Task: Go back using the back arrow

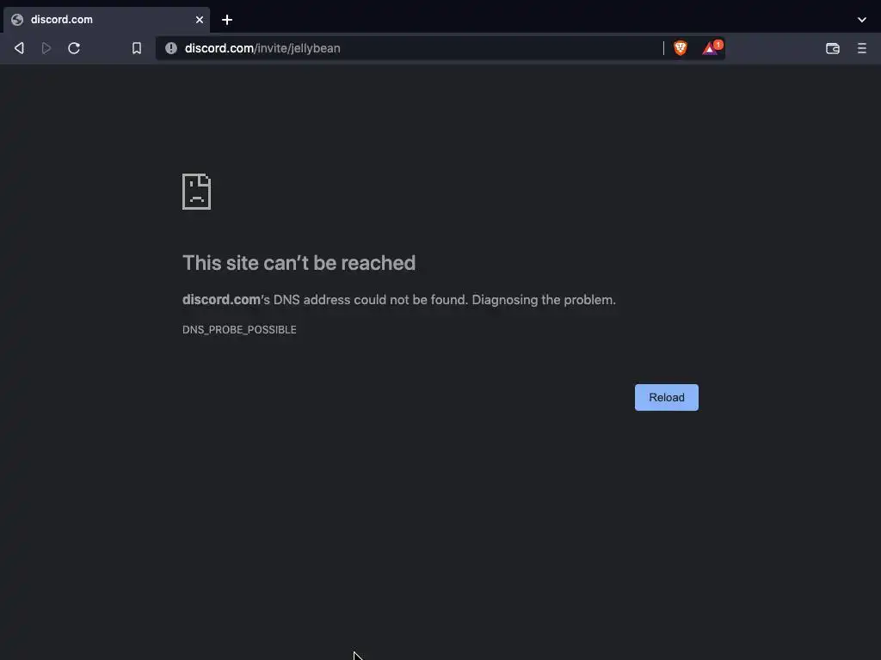Action: pyautogui.click(x=19, y=48)
